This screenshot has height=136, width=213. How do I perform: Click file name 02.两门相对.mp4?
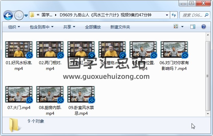click(50, 66)
